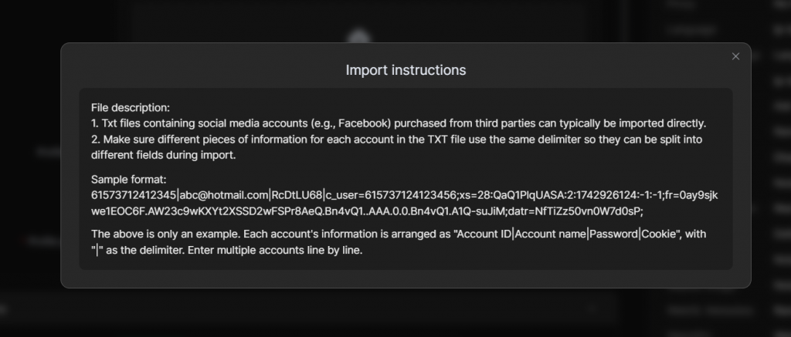The height and width of the screenshot is (337, 791).
Task: Click "Password" in the format description
Action: [x=614, y=234]
